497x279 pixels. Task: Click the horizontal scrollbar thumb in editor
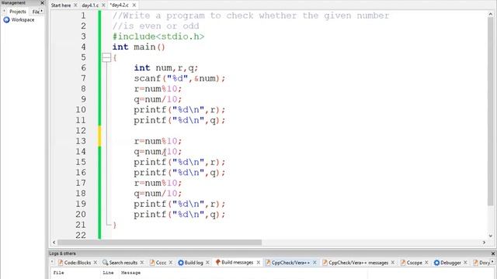click(x=159, y=243)
